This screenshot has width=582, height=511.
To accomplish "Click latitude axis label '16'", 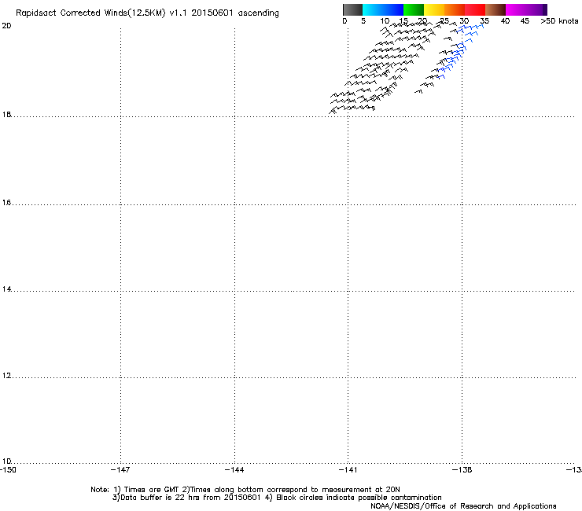I will (6, 203).
